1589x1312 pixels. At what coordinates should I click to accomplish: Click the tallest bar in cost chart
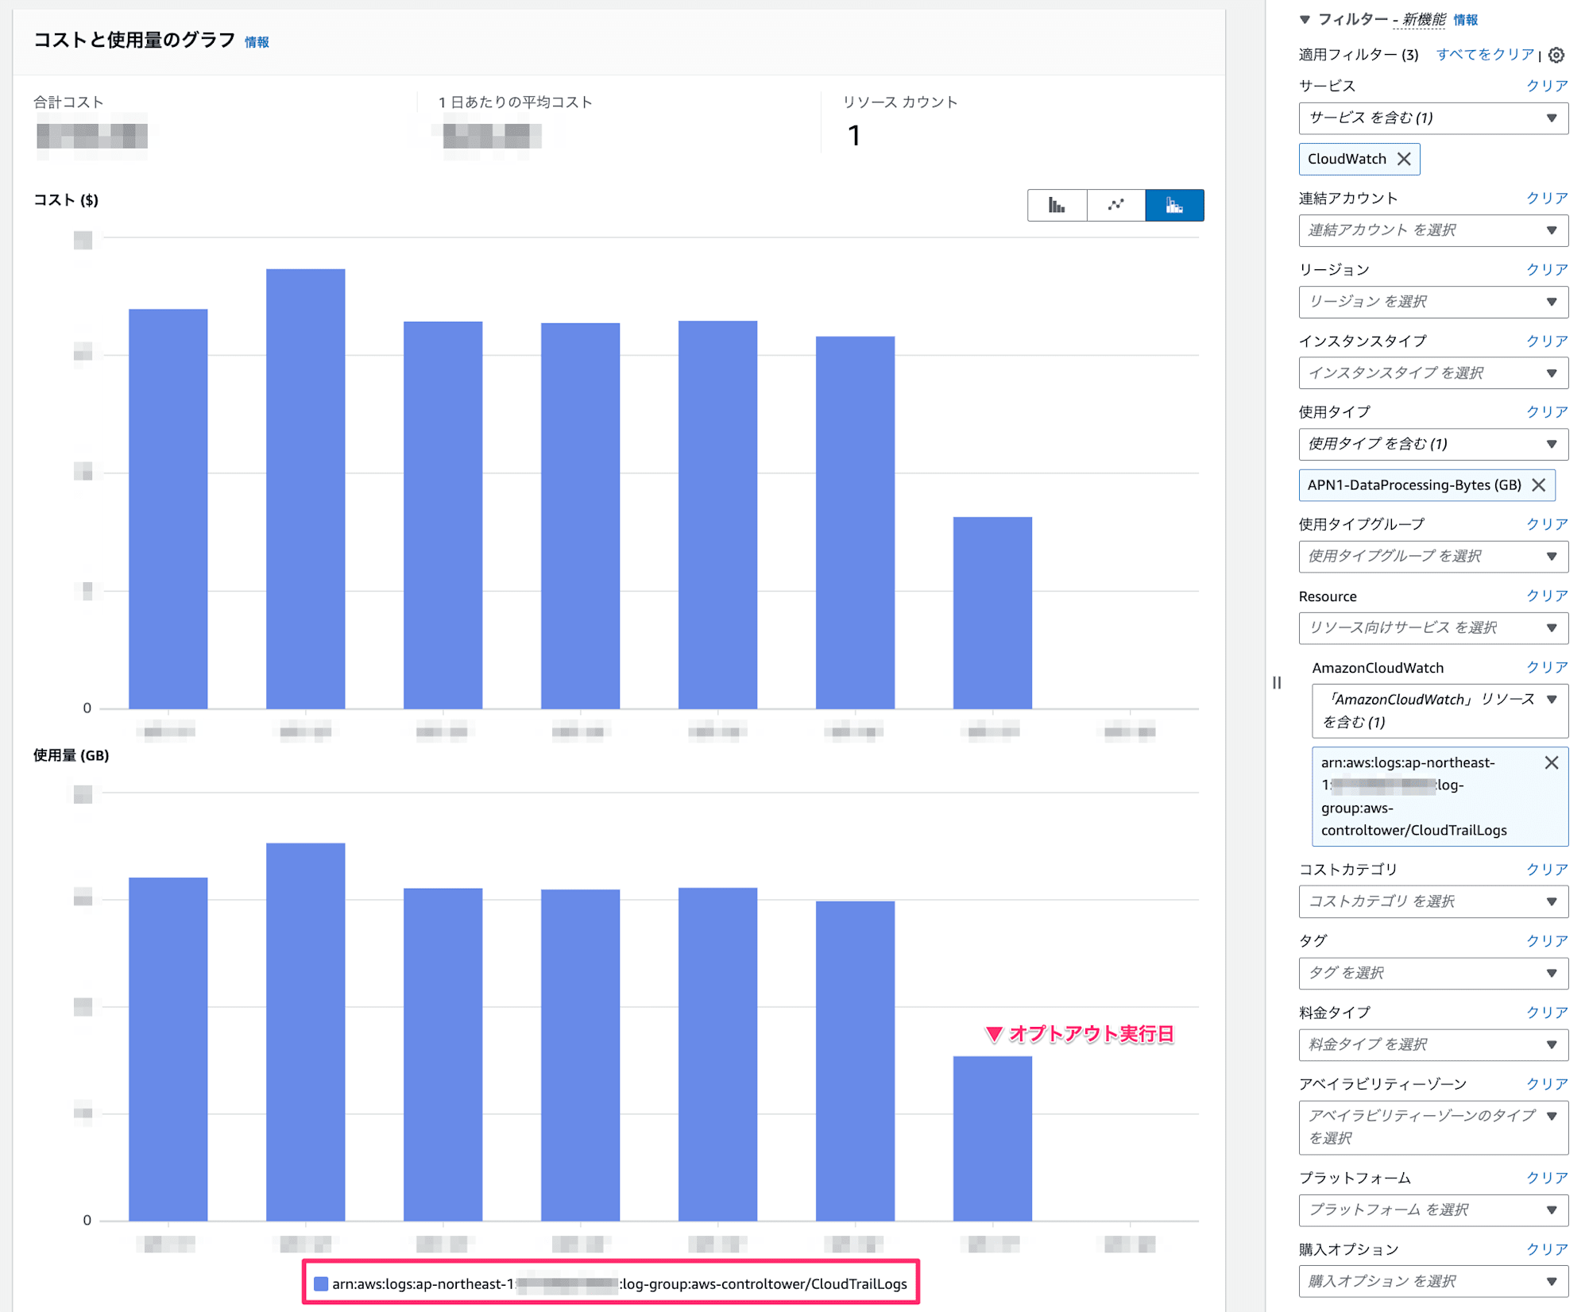pos(305,488)
